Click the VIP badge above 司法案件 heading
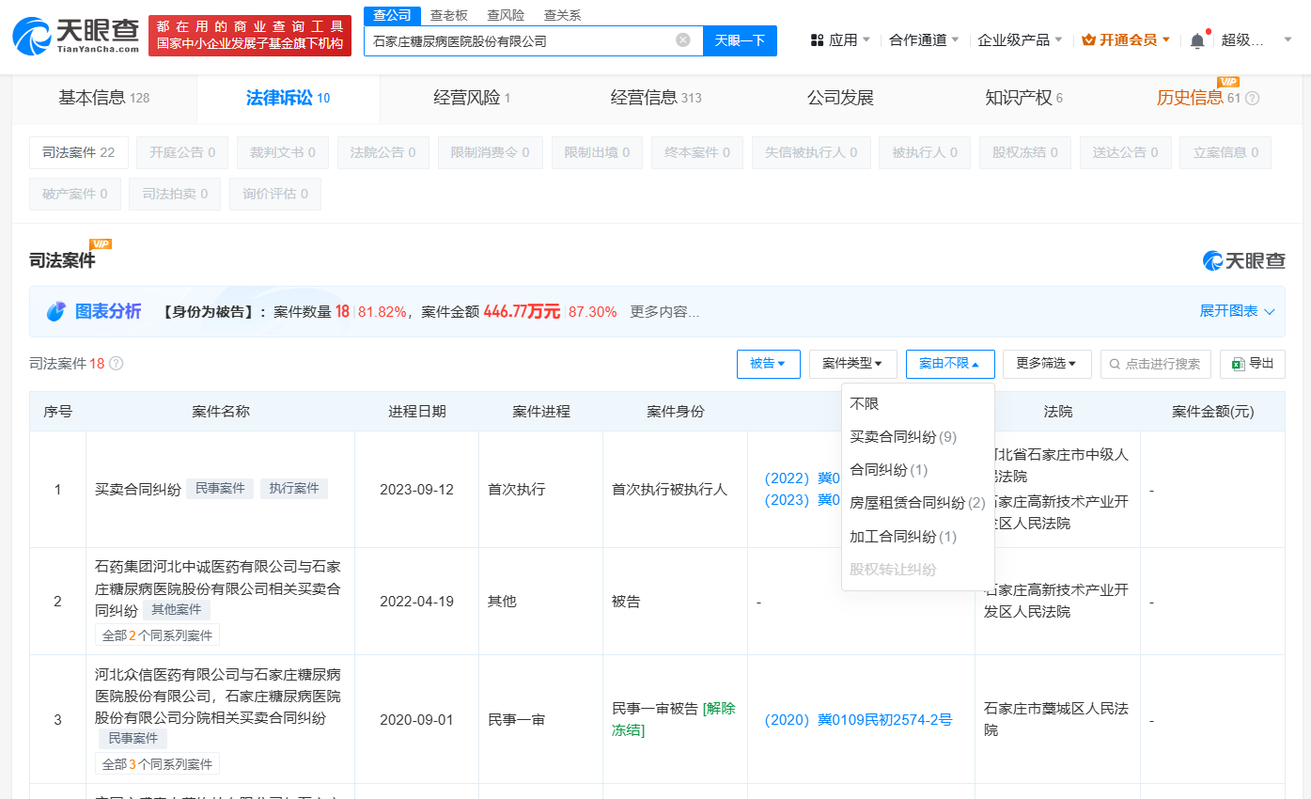This screenshot has width=1311, height=799. (101, 244)
